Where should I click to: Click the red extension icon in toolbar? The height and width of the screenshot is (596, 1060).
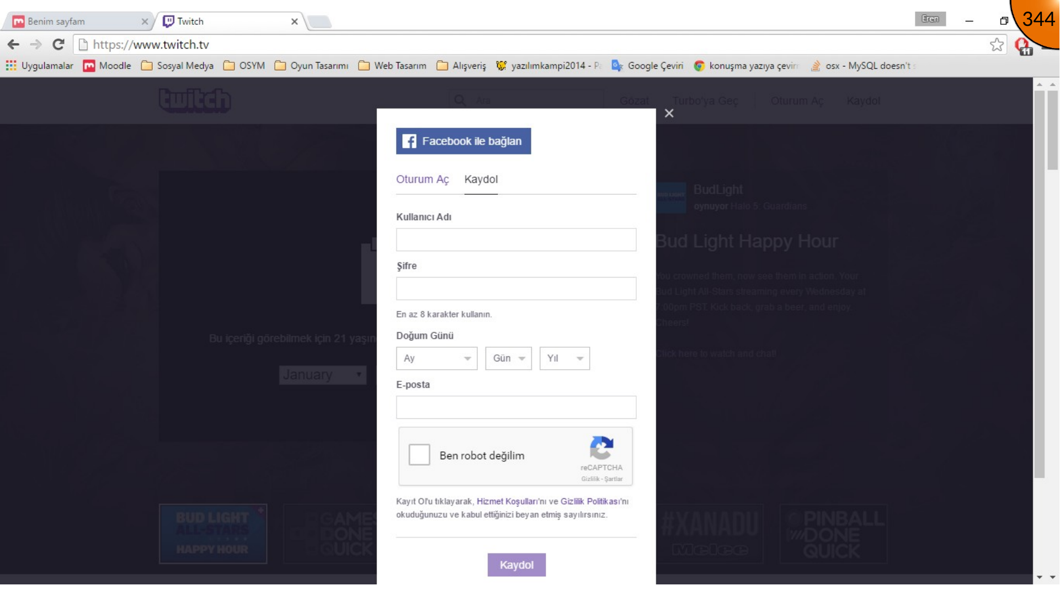[x=1024, y=46]
